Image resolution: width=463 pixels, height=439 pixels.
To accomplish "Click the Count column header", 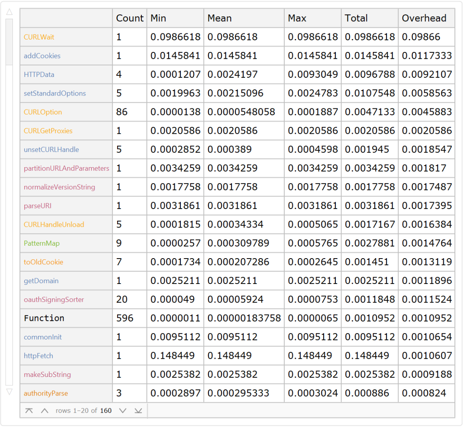I will (130, 18).
